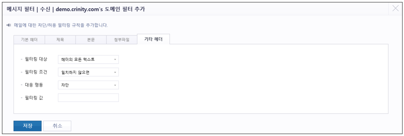Open the 헤더의 모든 텍스트 dropdown
Screen dimensions: 404x136
point(88,59)
